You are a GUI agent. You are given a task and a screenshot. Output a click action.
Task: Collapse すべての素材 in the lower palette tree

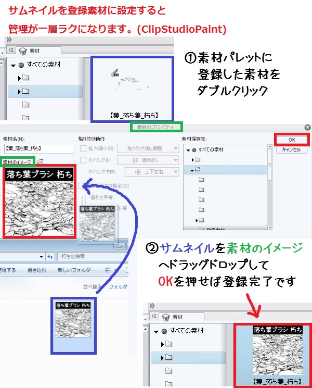157,332
